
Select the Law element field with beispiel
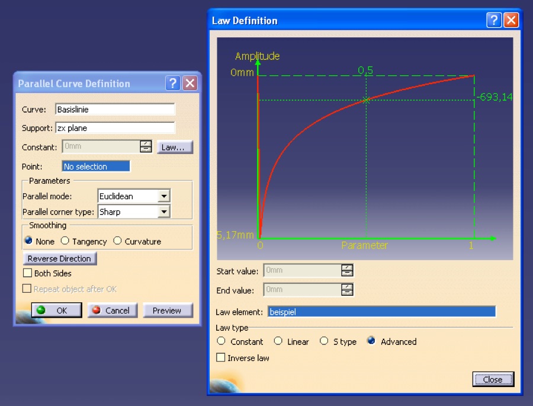pos(381,312)
